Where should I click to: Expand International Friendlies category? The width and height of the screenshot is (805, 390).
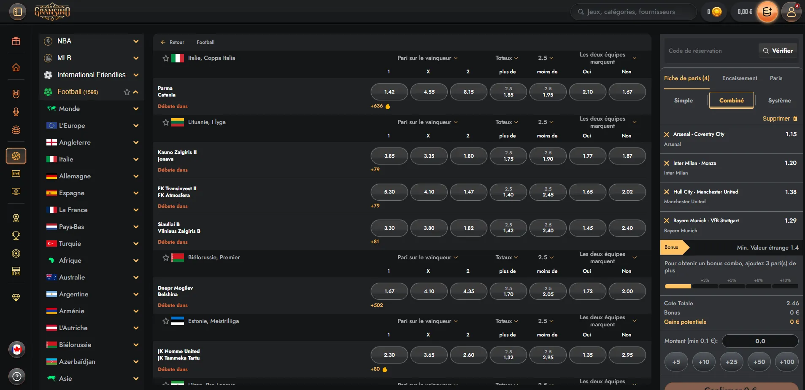coord(136,75)
